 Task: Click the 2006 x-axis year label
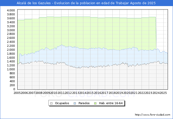click(x=24, y=93)
